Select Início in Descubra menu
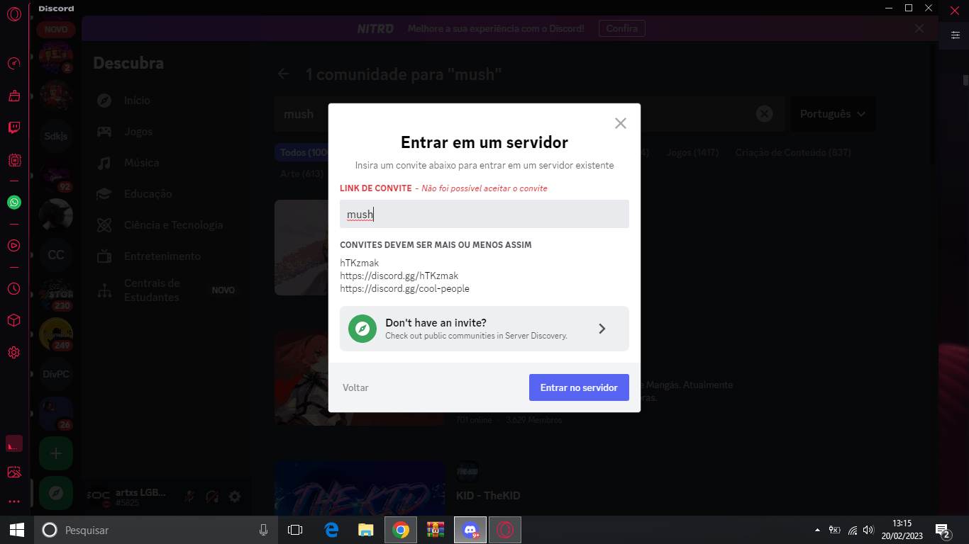 pos(166,101)
